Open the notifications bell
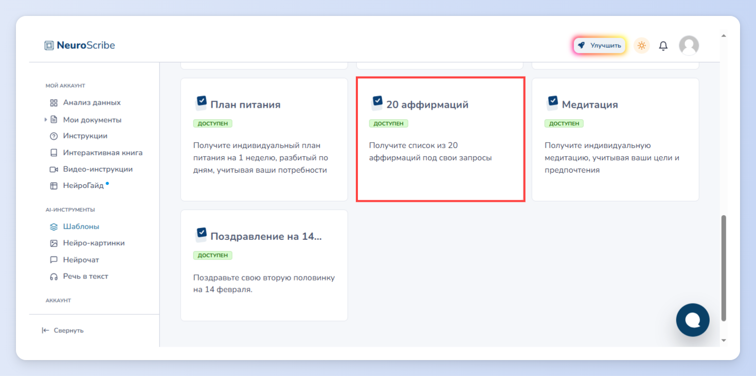756x376 pixels. (x=663, y=46)
